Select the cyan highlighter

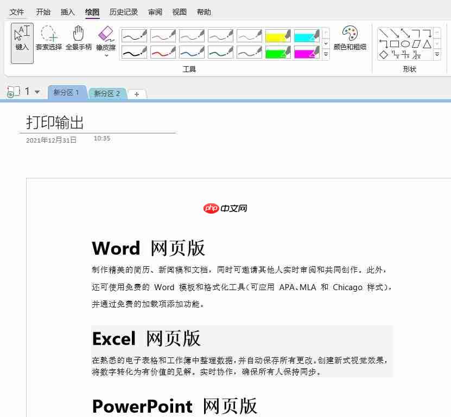pos(307,36)
